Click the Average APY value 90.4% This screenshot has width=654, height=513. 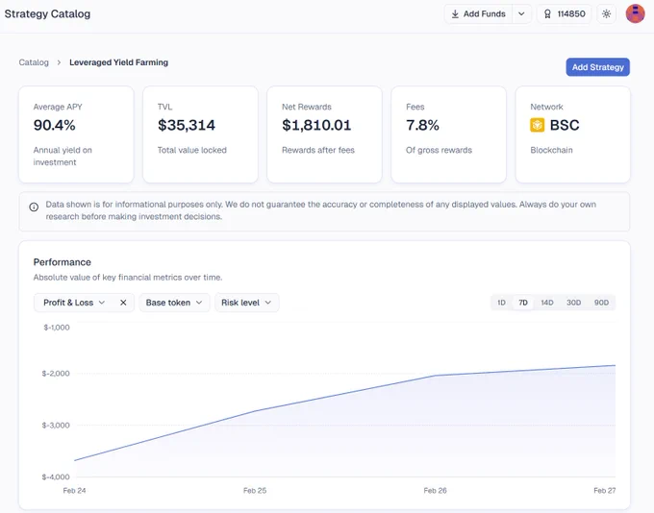coord(55,125)
